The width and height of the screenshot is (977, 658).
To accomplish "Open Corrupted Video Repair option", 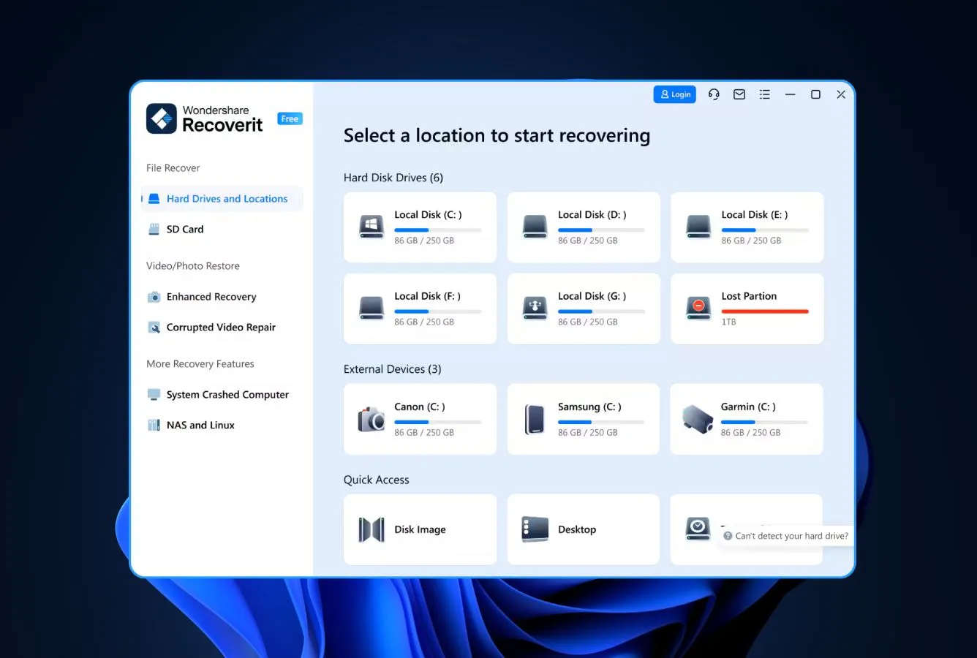I will coord(222,328).
